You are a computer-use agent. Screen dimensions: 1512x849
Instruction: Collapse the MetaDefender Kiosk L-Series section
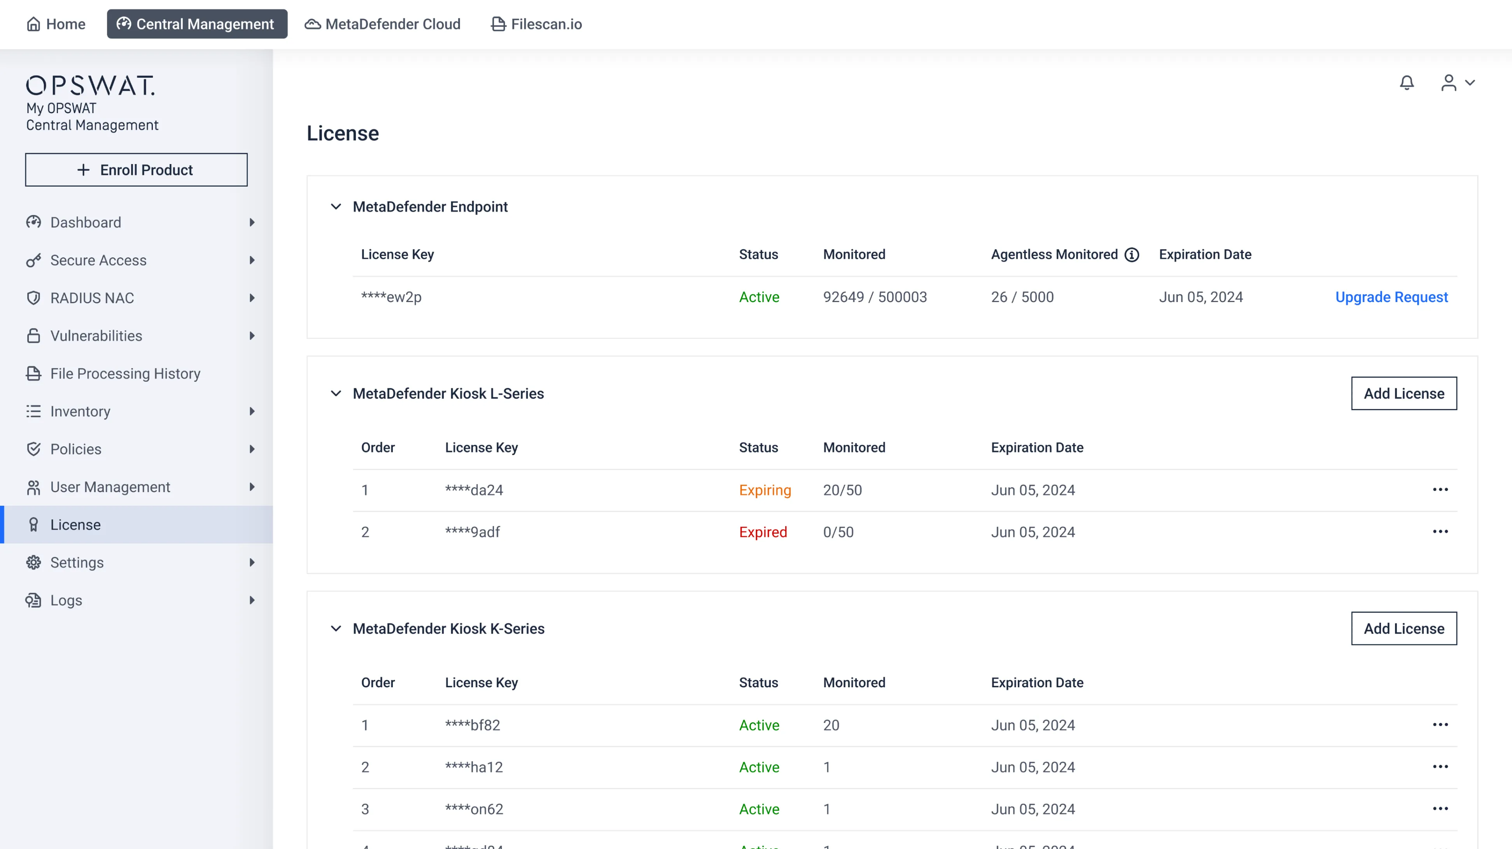tap(336, 393)
